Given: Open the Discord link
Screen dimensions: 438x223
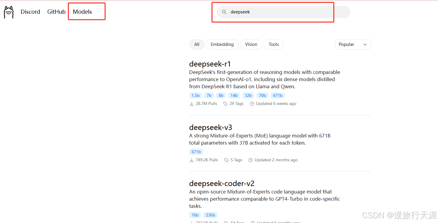Looking at the screenshot, I should [x=30, y=12].
